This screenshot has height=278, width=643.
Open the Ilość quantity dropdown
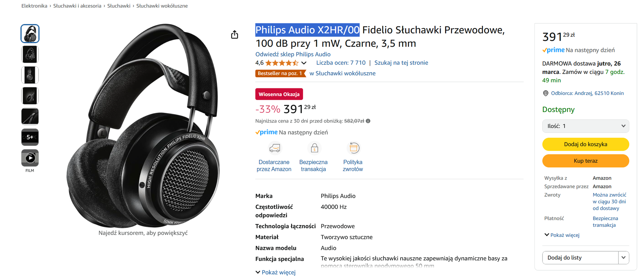tap(585, 126)
